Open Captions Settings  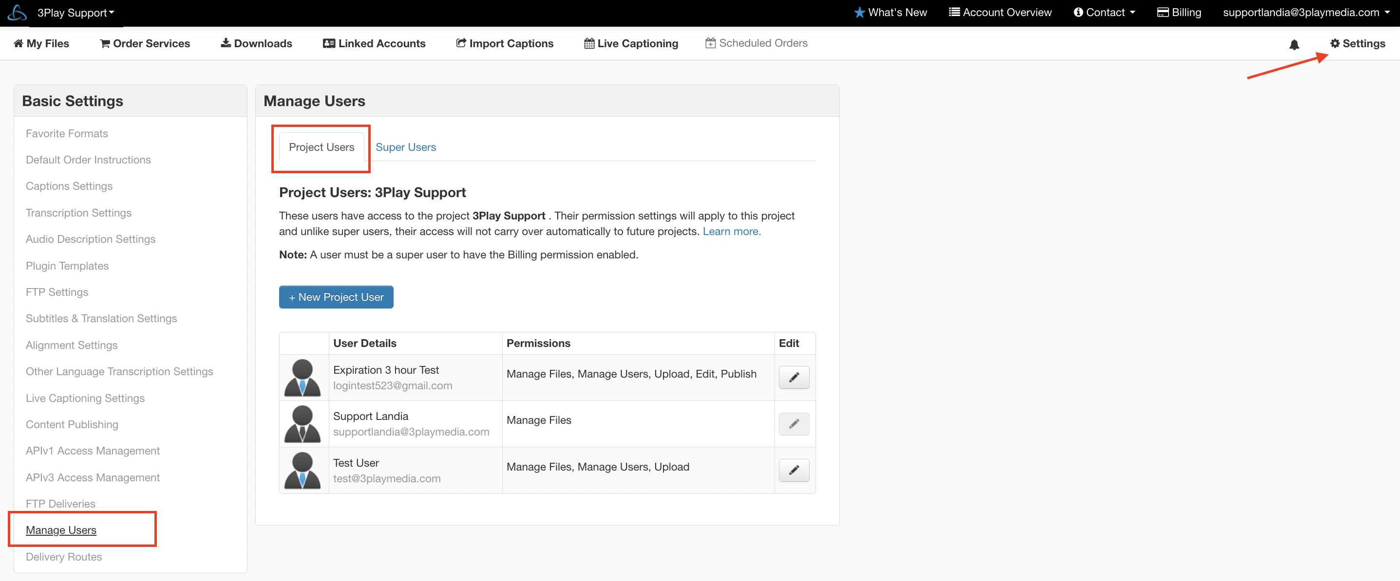pos(69,186)
